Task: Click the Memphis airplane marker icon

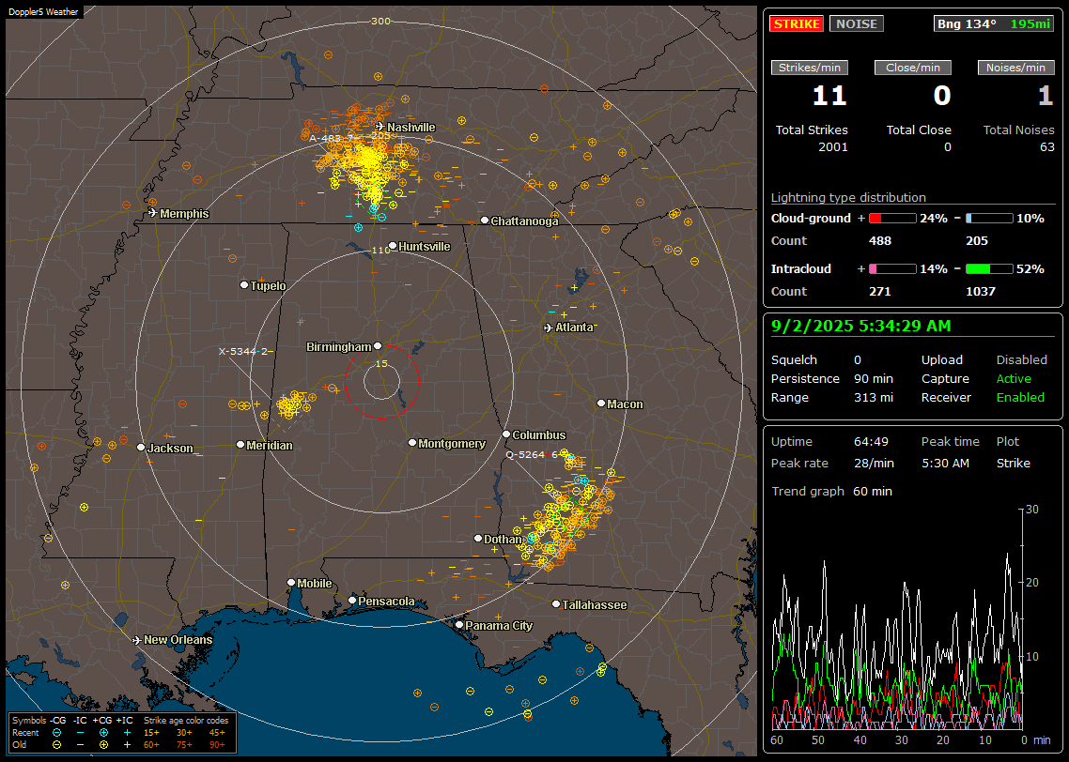Action: [153, 213]
